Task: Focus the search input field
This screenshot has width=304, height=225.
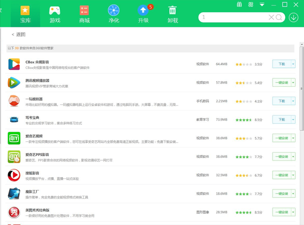Action: pyautogui.click(x=234, y=17)
